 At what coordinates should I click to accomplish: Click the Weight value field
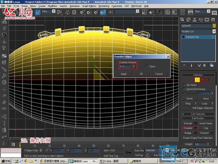pyautogui.click(x=201, y=144)
